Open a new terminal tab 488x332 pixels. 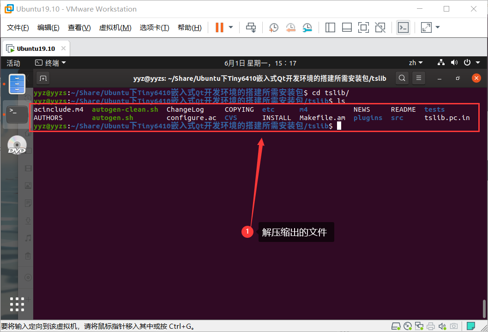click(x=43, y=78)
